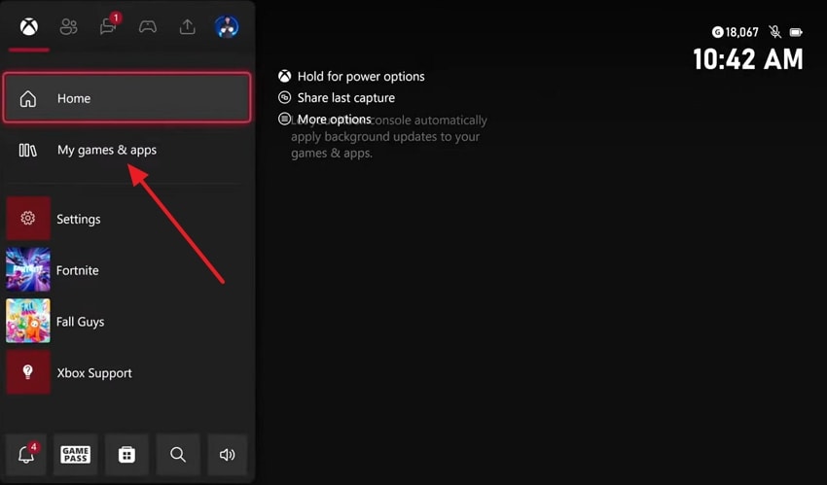Click the view button icon beside Share last capture

click(285, 97)
